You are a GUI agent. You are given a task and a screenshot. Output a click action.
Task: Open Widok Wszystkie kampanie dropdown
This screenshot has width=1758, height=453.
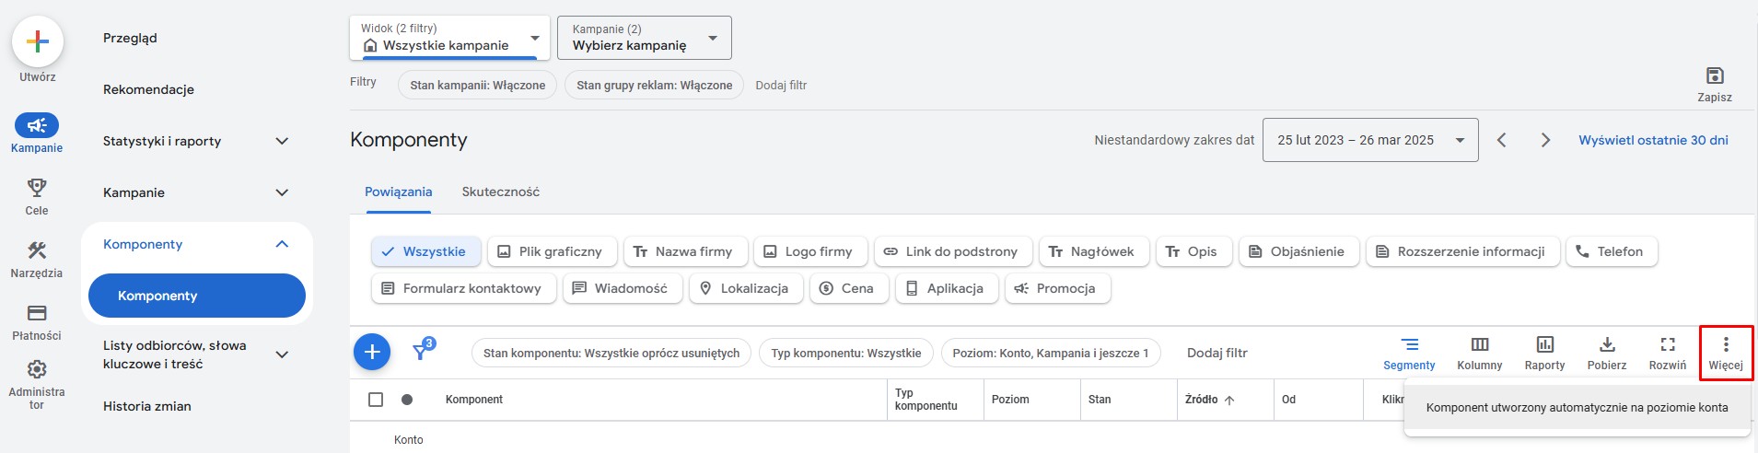pos(449,38)
